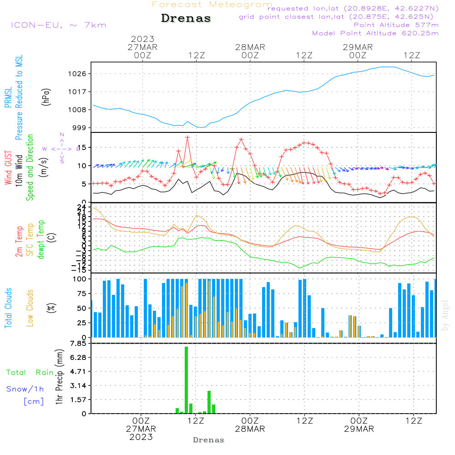This screenshot has width=455, height=455.
Task: Click the '3.14' precipitation axis value
Action: point(78,386)
